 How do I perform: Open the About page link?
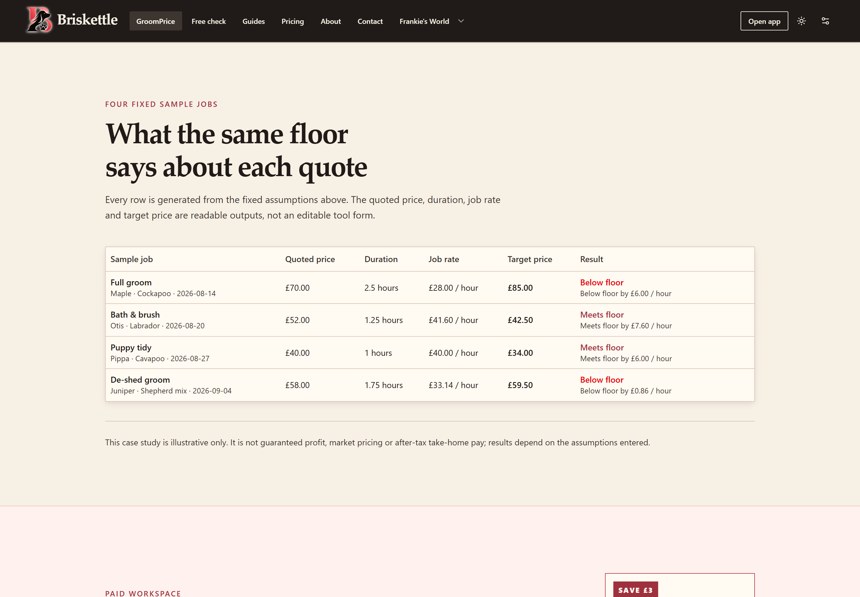(x=331, y=21)
